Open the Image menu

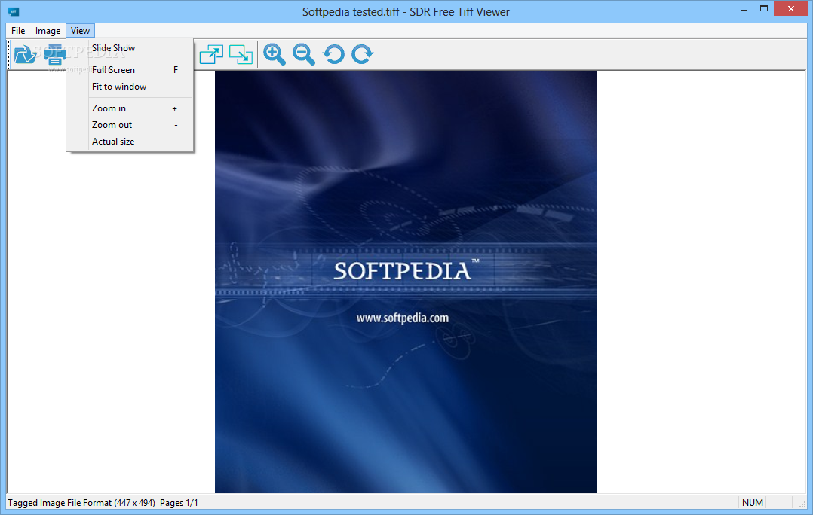[48, 31]
